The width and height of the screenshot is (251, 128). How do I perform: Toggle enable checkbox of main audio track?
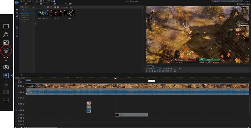(21, 92)
